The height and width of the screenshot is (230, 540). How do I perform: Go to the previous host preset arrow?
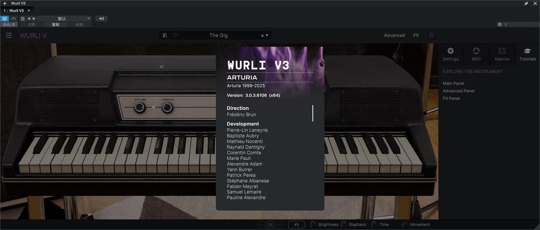pos(29,19)
